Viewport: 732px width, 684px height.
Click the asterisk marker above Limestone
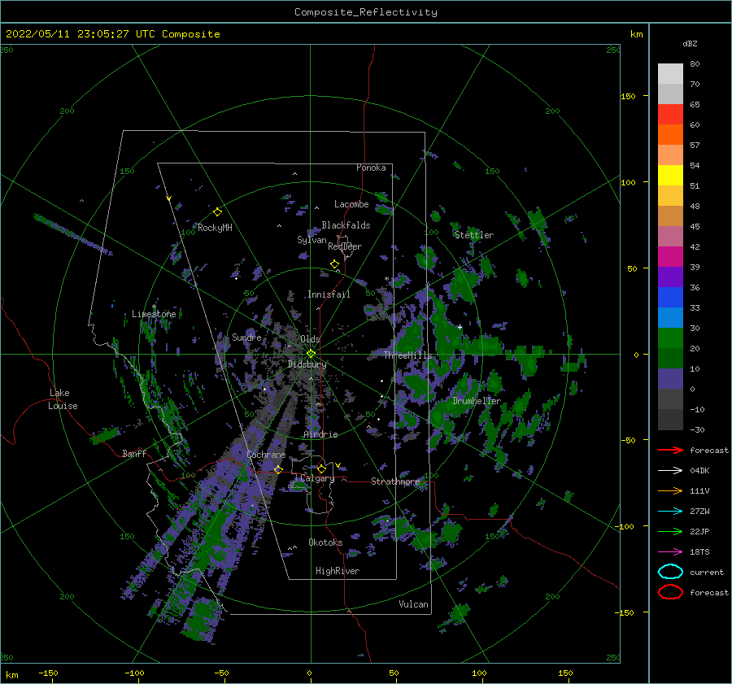tap(154, 307)
